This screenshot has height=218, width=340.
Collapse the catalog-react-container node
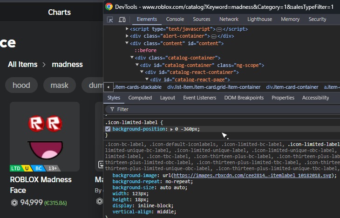click(x=142, y=72)
